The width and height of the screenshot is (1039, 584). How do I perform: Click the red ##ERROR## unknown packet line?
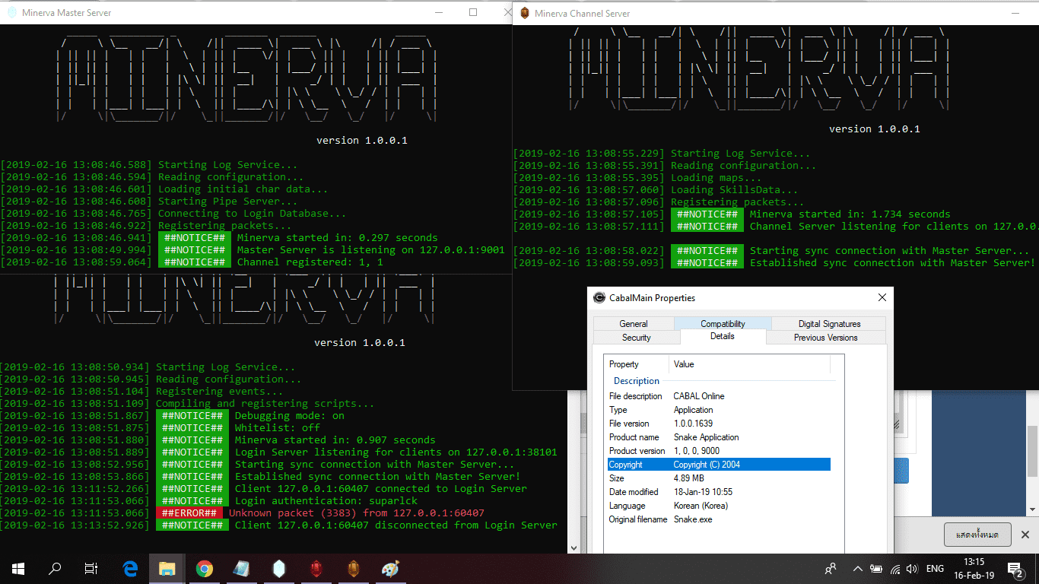pos(242,513)
